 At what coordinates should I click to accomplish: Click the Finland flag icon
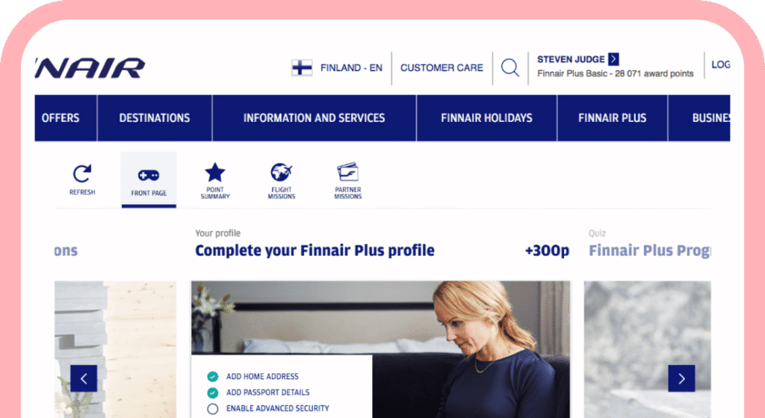pyautogui.click(x=302, y=67)
